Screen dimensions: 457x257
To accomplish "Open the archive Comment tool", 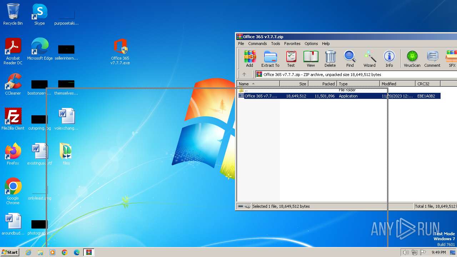I will (432, 59).
